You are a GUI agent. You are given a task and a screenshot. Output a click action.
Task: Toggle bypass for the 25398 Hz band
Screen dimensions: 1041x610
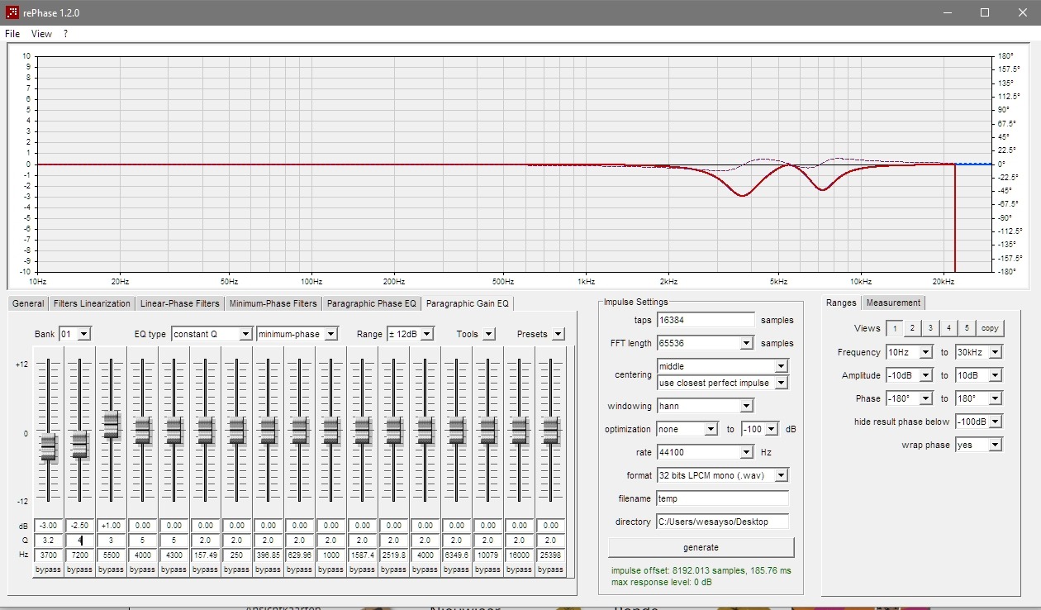coord(550,569)
